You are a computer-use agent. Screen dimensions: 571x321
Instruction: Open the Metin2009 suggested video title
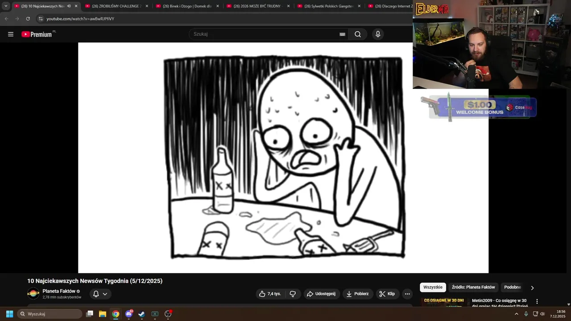(x=500, y=303)
